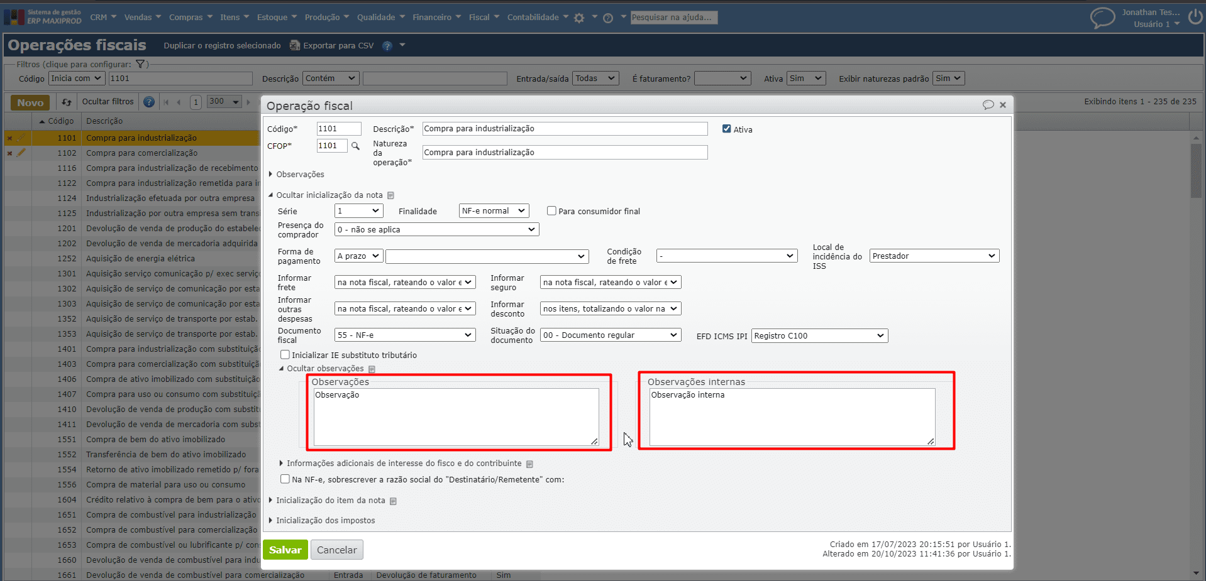The height and width of the screenshot is (581, 1206).
Task: Expand Informações adicionais de interesse do fisco
Action: 401,464
